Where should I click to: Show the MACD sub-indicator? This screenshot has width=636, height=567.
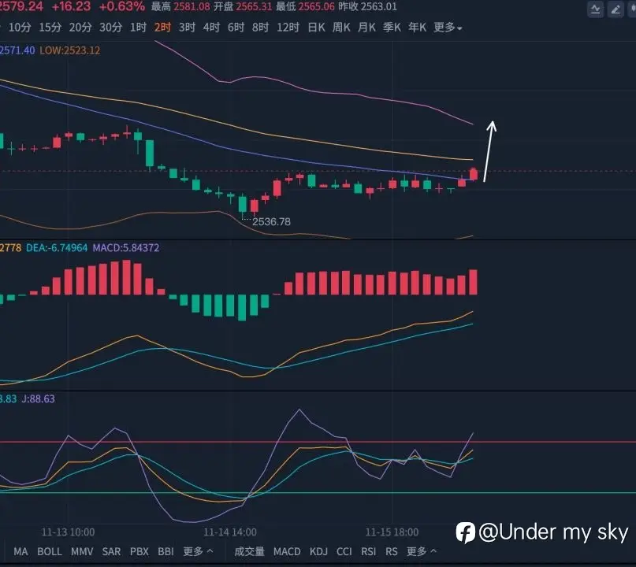[287, 551]
